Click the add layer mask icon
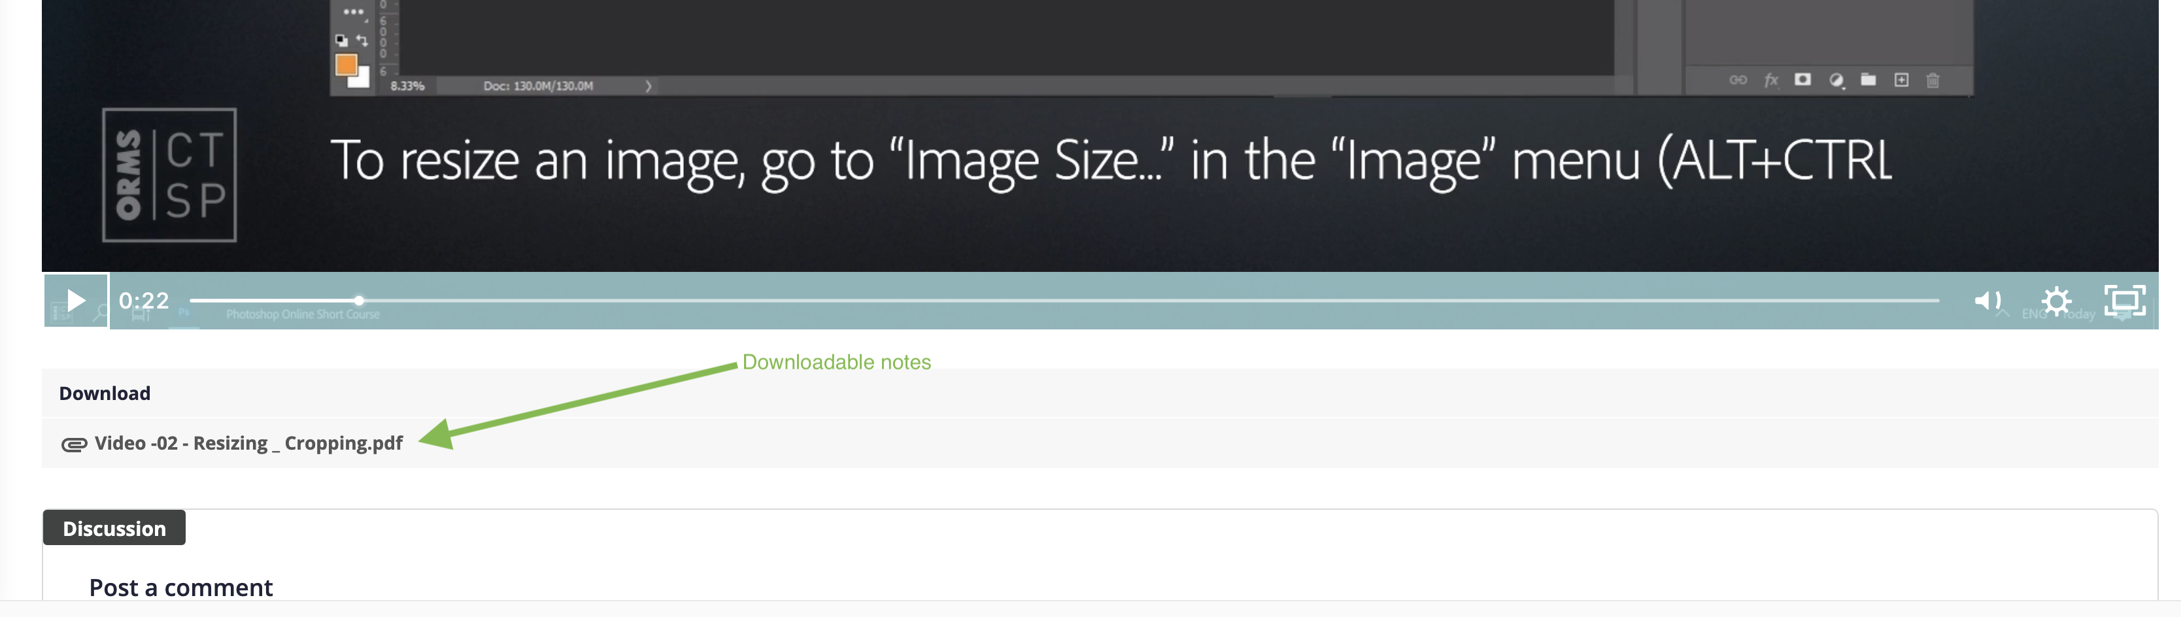The height and width of the screenshot is (617, 2181). coord(1802,80)
